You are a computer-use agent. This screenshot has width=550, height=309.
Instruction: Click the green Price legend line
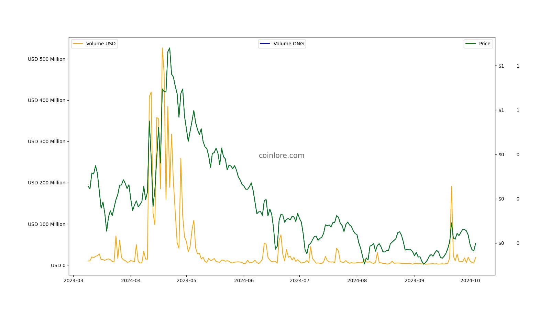(471, 44)
